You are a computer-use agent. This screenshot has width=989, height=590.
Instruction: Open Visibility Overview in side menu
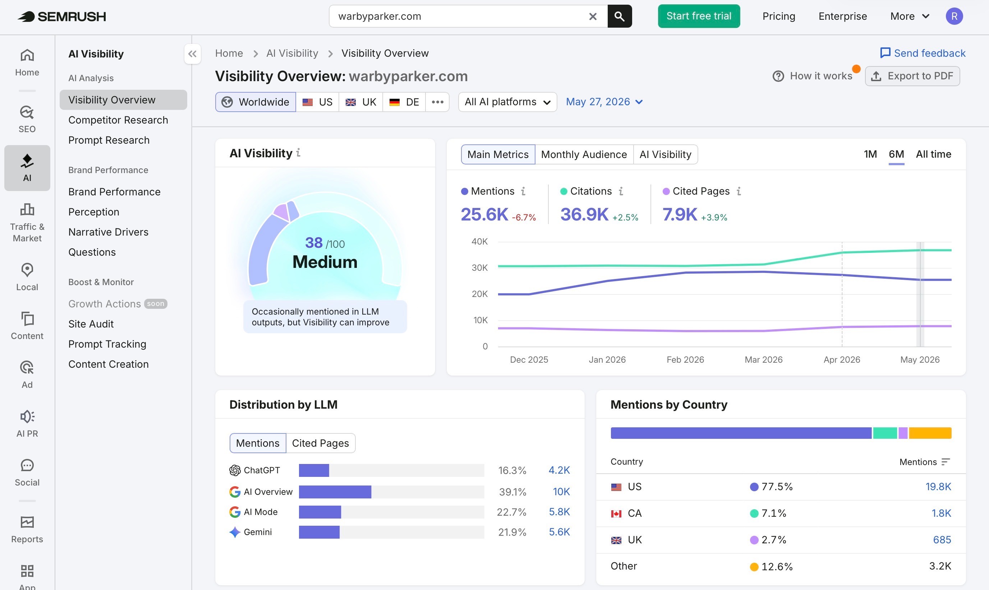123,100
